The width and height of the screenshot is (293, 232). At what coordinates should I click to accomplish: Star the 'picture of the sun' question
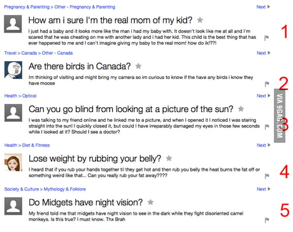click(241, 109)
